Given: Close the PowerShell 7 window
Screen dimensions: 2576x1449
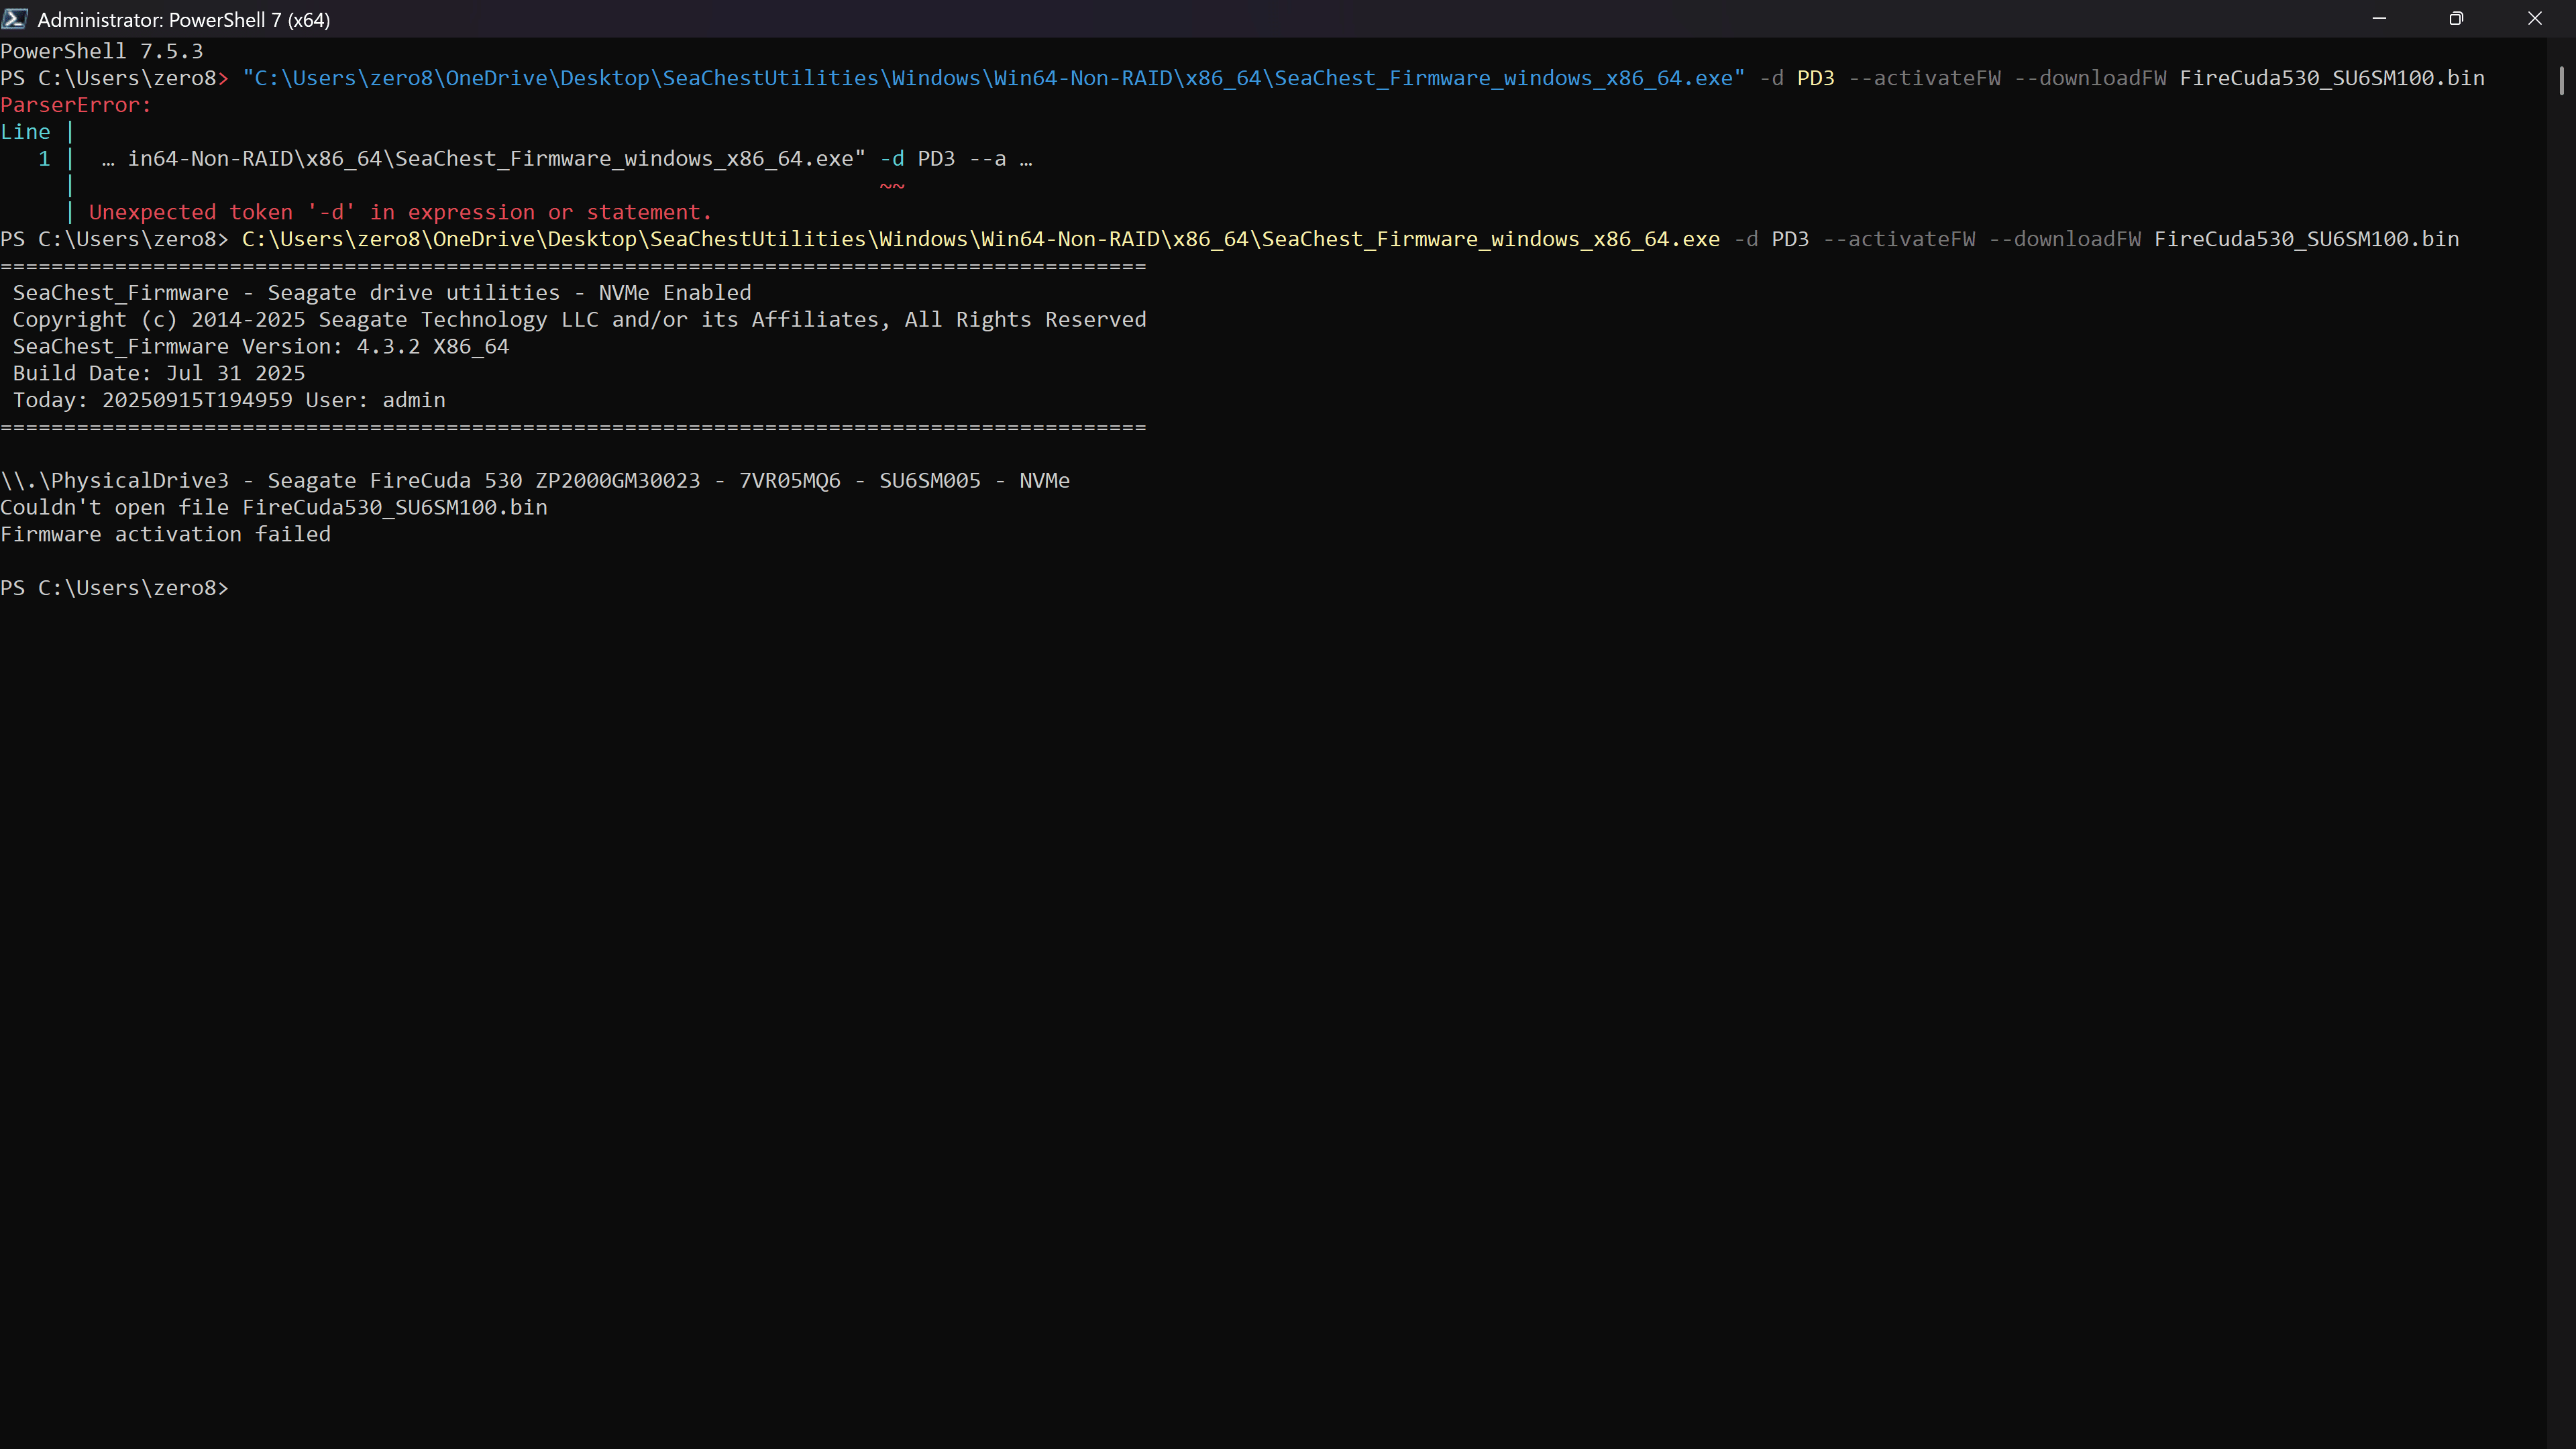Looking at the screenshot, I should (x=2534, y=19).
